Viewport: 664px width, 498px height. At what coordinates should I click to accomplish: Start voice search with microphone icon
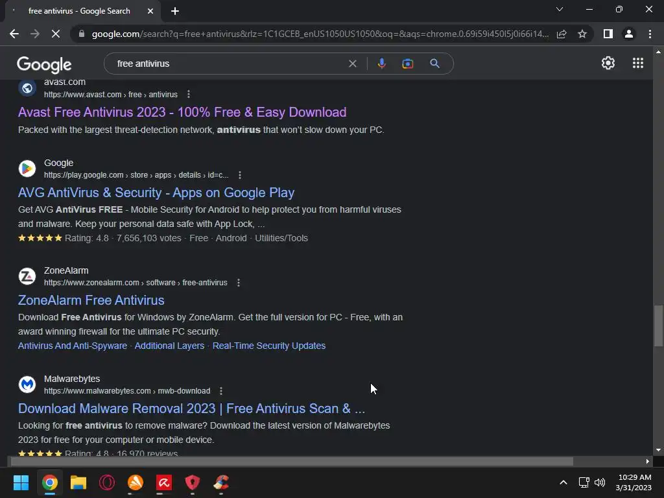tap(381, 64)
